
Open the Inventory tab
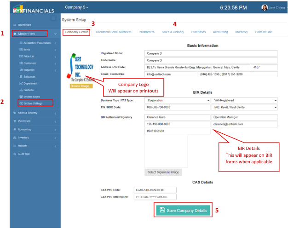[x=242, y=32]
